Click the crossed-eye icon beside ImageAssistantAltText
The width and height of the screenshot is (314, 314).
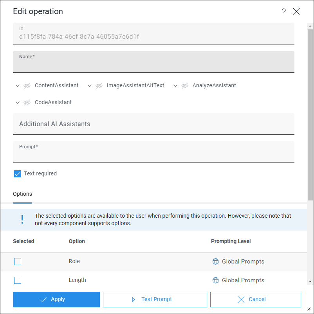click(99, 86)
